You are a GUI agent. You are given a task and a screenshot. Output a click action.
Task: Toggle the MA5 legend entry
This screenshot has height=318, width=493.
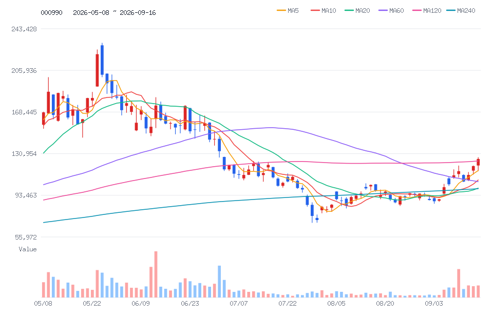[288, 11]
